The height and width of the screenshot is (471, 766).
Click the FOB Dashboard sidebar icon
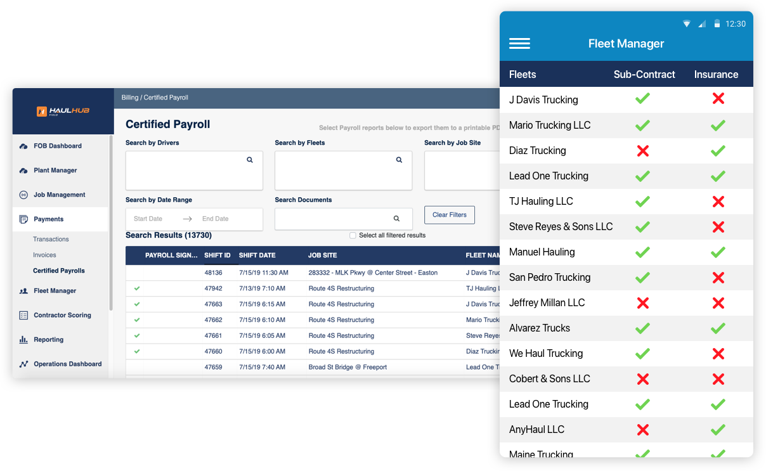pyautogui.click(x=23, y=146)
